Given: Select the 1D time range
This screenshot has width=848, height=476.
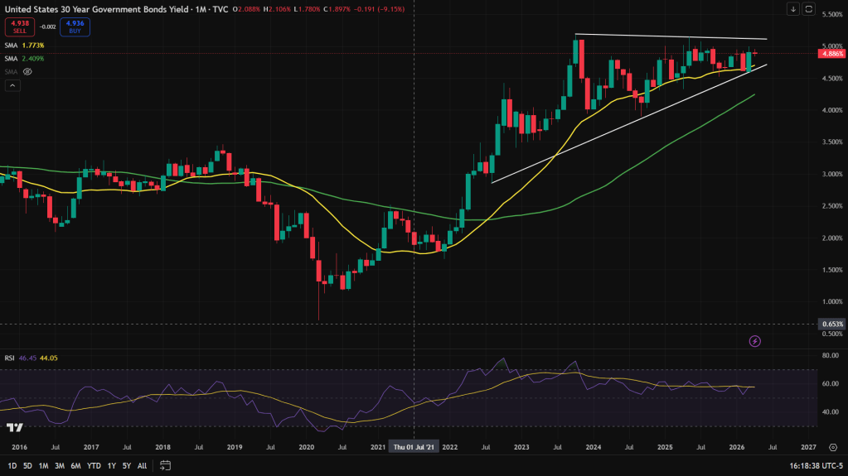Looking at the screenshot, I should coord(12,465).
